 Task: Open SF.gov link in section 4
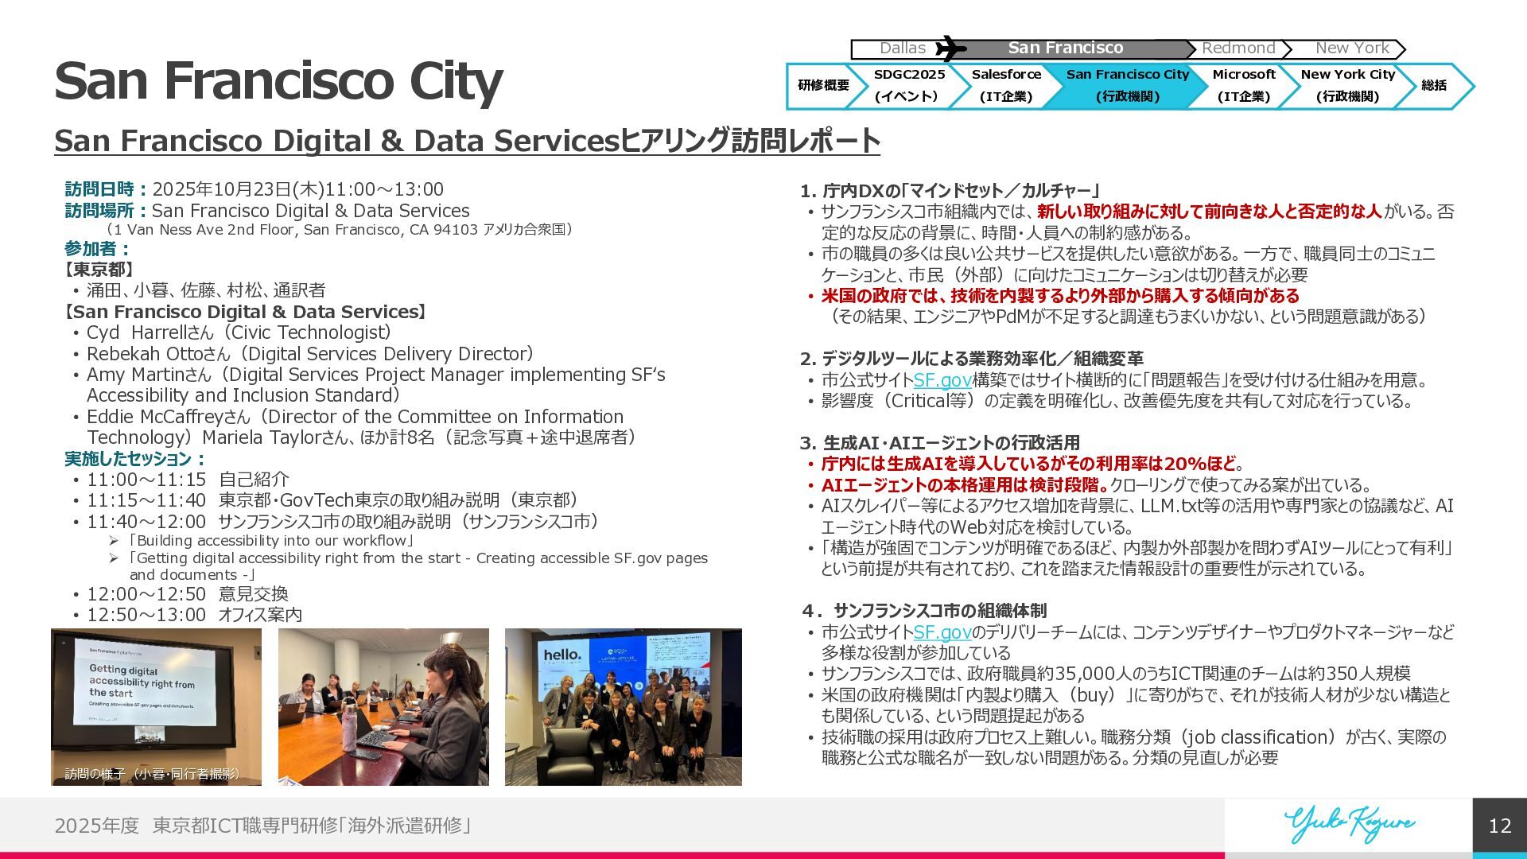(942, 632)
